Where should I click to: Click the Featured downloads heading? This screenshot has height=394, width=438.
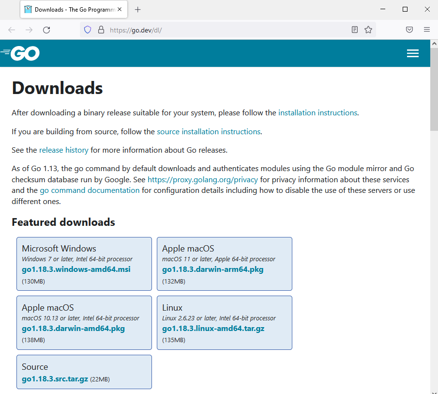[x=63, y=222]
